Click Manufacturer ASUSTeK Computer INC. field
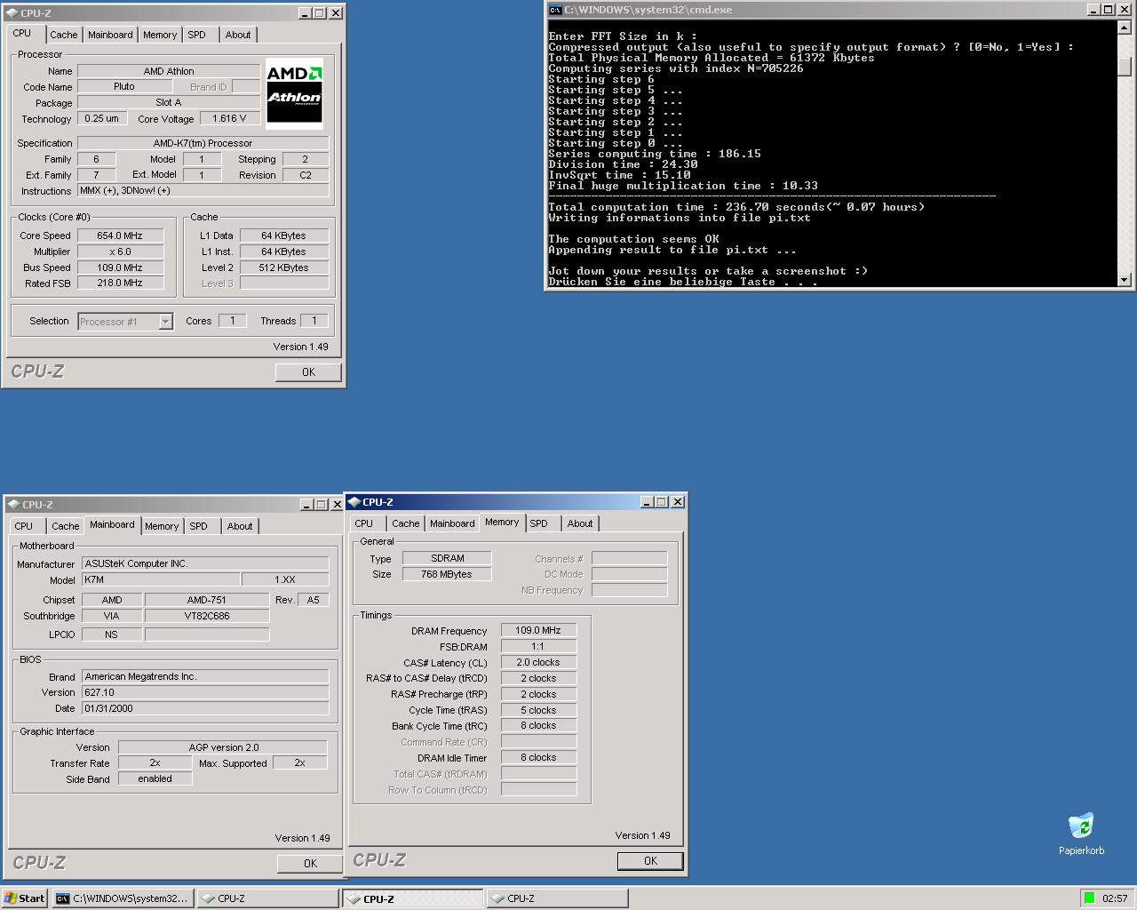The height and width of the screenshot is (910, 1137). pos(205,563)
